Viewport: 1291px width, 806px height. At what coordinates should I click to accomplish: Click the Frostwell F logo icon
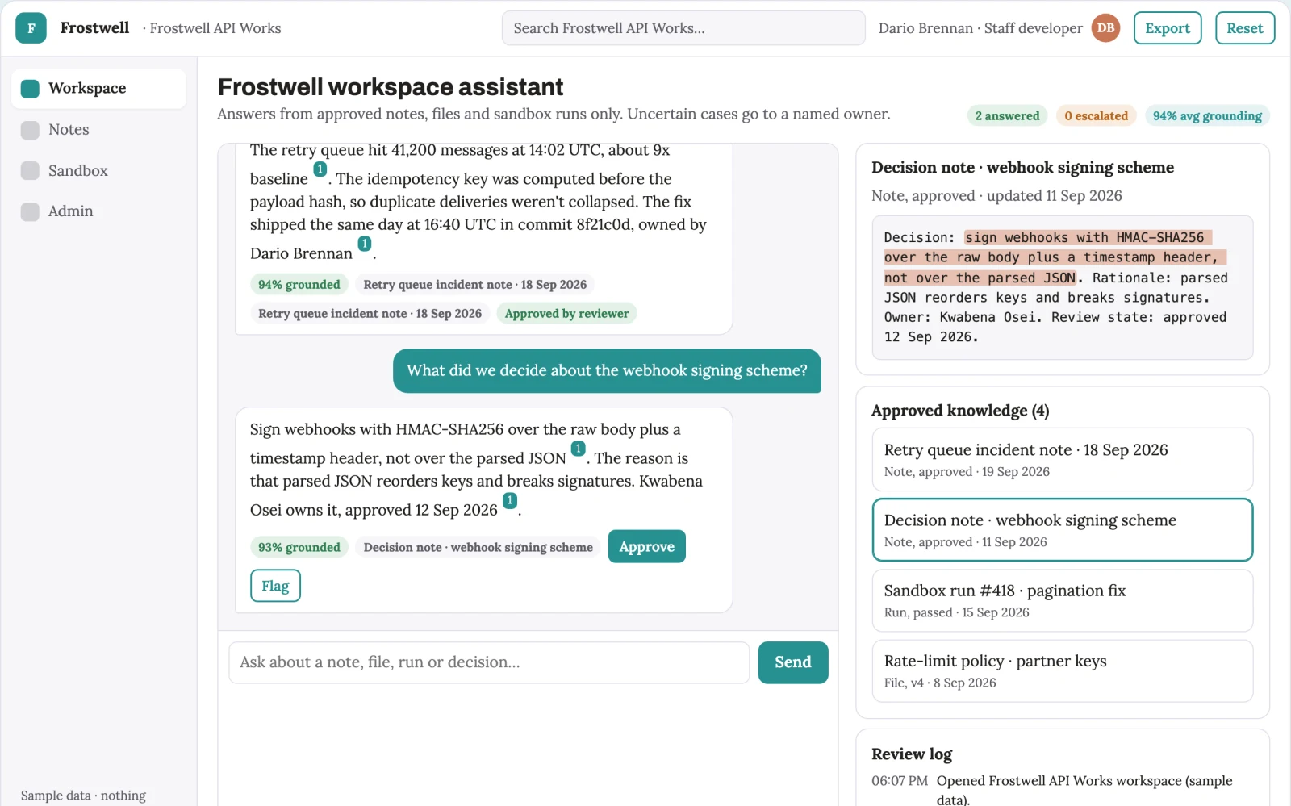[31, 28]
